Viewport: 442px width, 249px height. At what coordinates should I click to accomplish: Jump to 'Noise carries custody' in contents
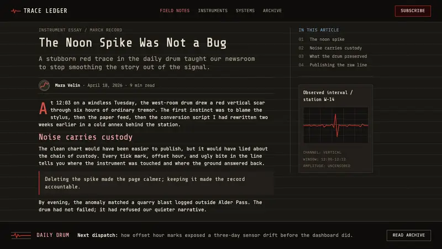click(x=336, y=48)
